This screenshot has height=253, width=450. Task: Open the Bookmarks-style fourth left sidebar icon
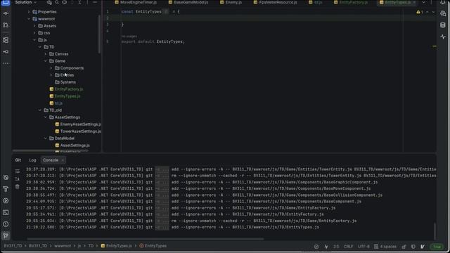point(6,51)
